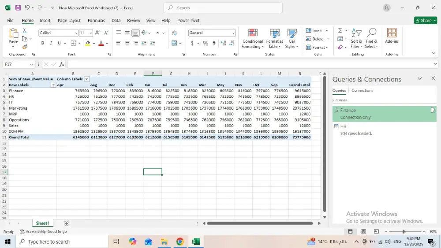
Task: Save the workbook with the Save icon
Action: (18, 8)
